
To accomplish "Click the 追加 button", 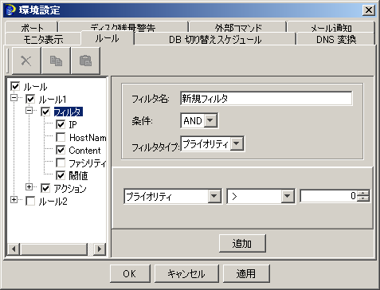I will coord(242,243).
